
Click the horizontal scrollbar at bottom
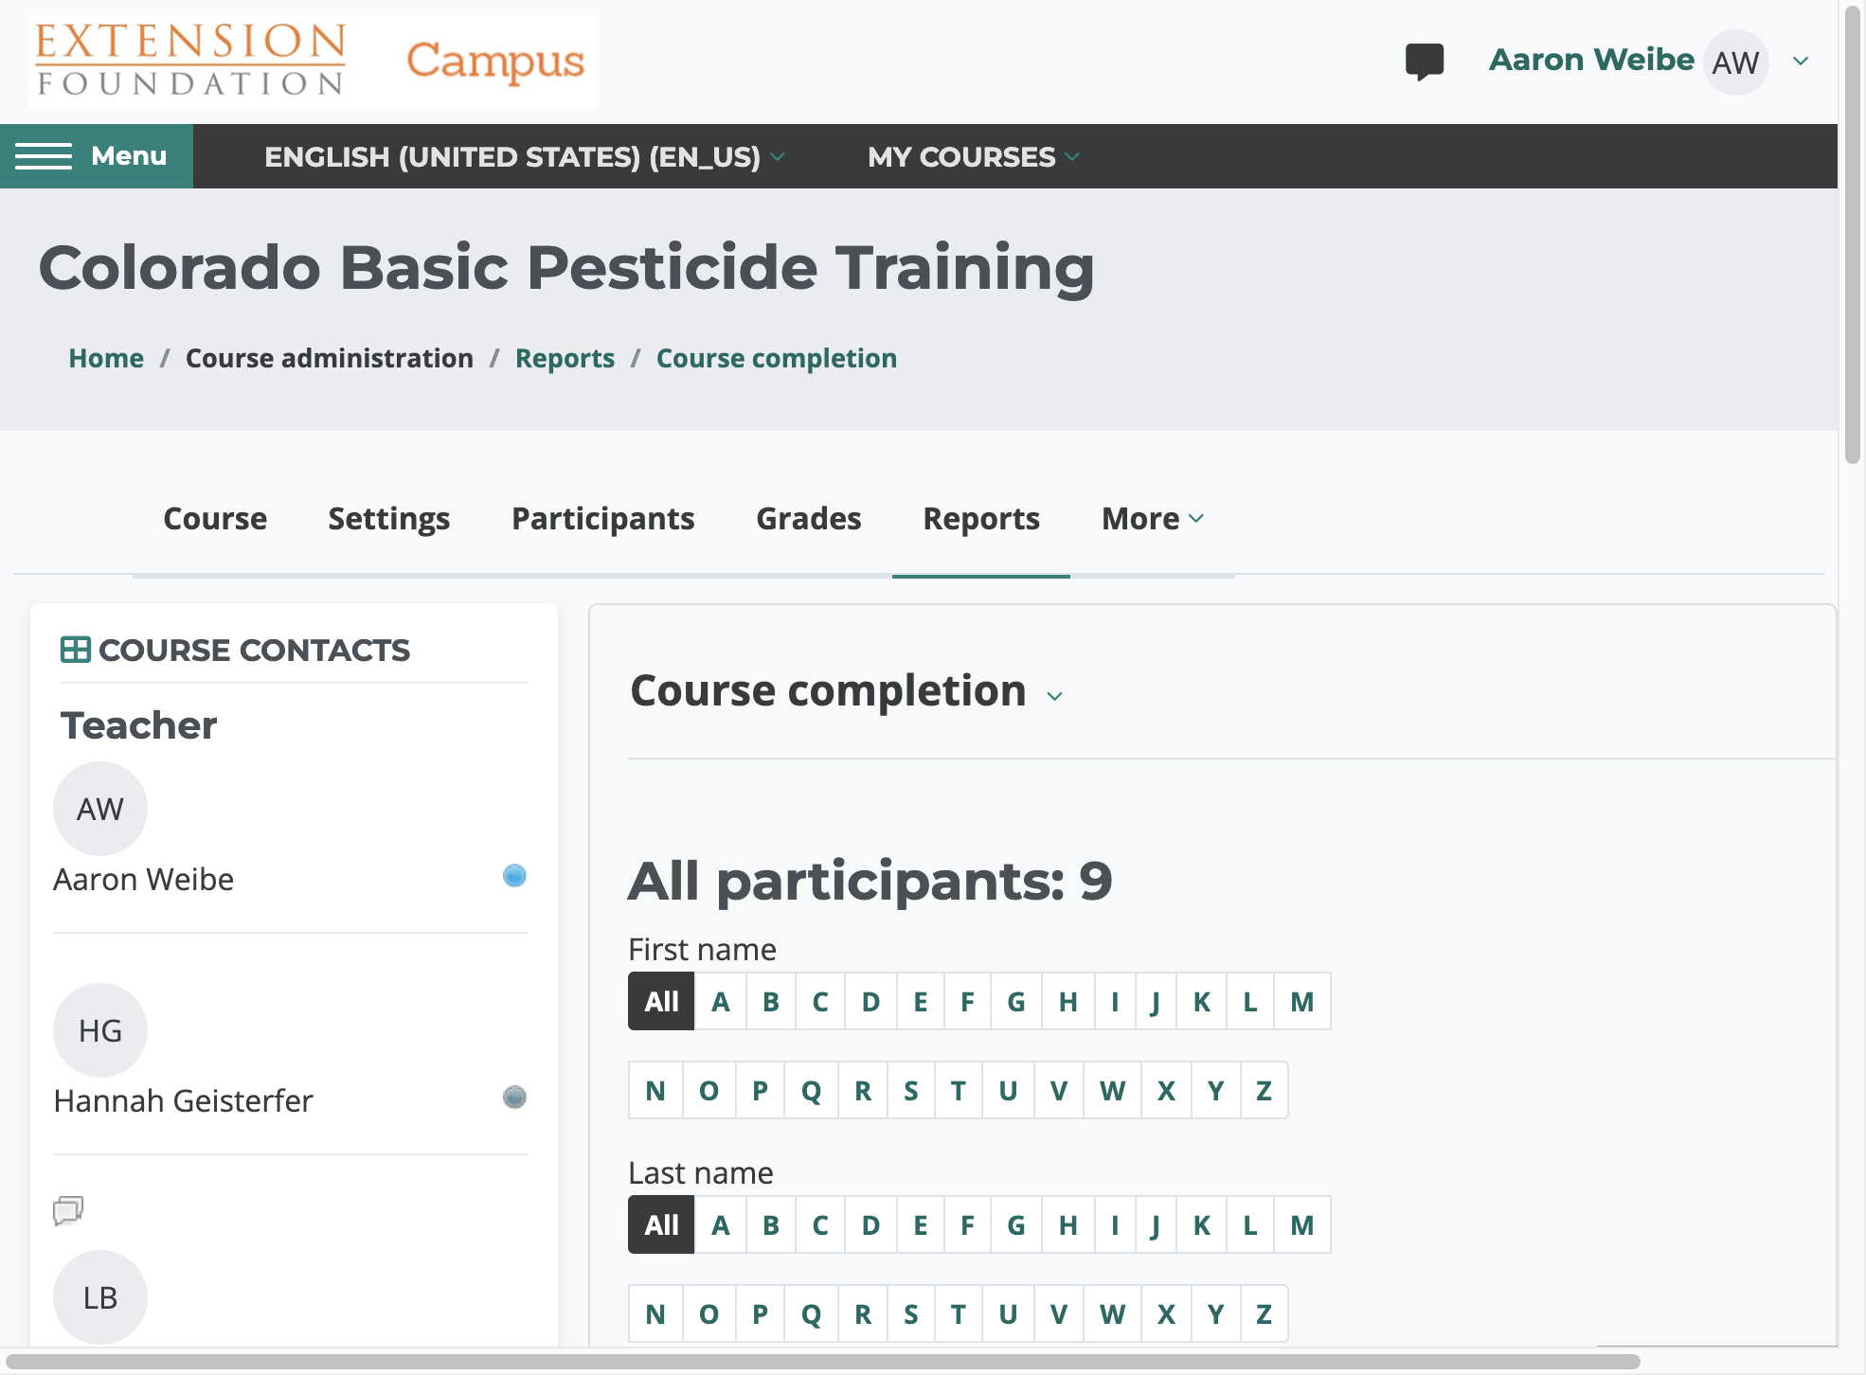822,1362
